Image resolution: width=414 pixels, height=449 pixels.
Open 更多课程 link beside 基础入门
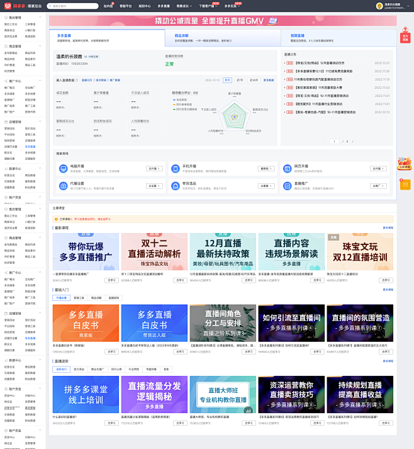(x=388, y=290)
